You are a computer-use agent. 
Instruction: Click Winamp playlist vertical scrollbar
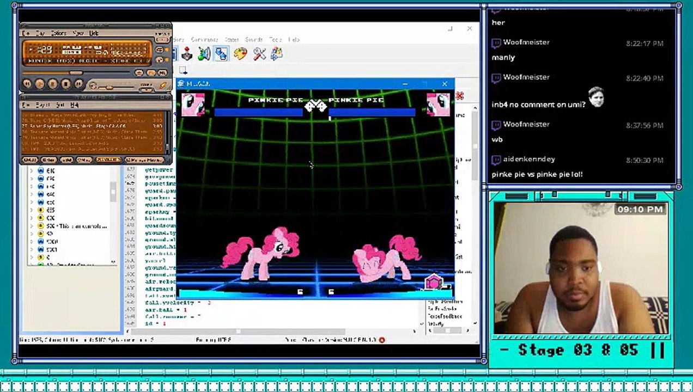167,132
